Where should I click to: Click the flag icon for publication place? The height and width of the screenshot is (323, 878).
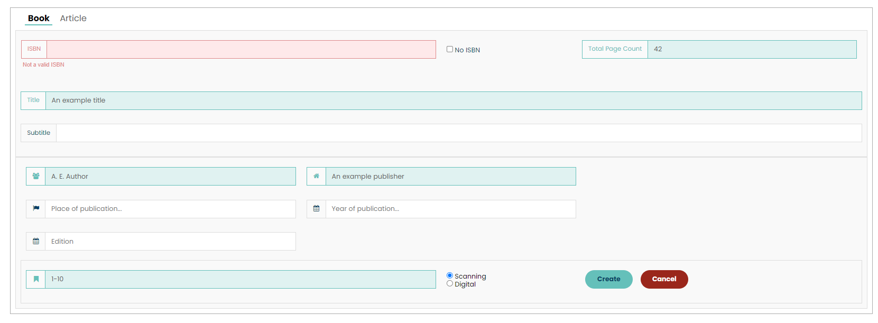36,209
